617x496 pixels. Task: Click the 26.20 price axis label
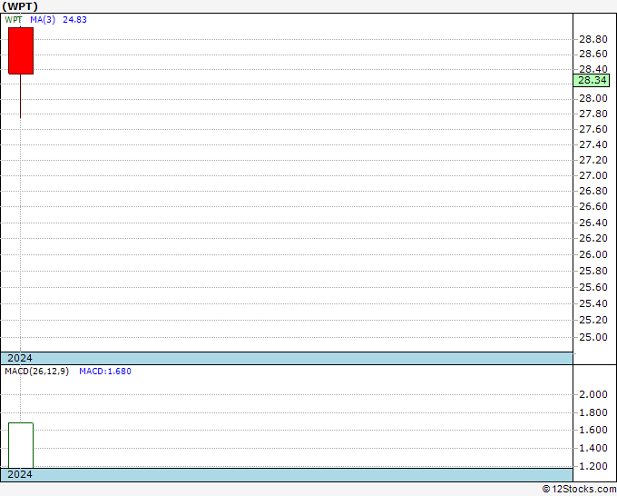pos(593,238)
